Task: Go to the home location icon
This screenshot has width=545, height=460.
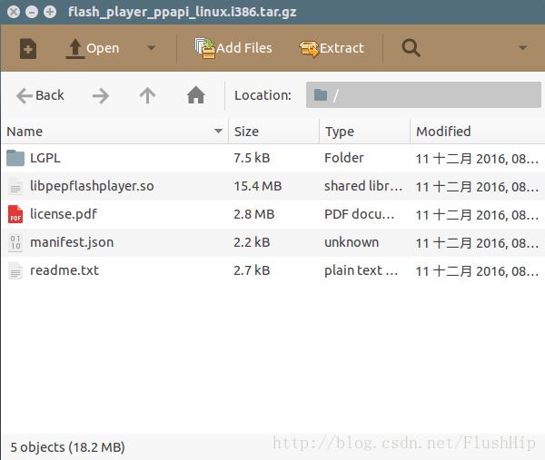Action: (x=196, y=95)
